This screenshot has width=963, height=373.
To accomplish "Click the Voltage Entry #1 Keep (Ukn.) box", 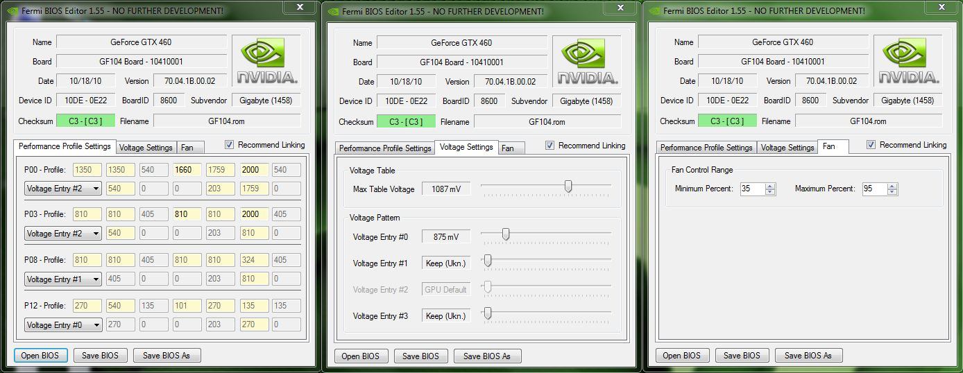I will [446, 263].
